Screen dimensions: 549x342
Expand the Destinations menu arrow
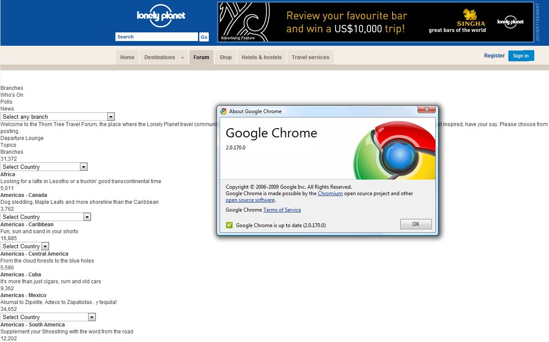click(x=182, y=57)
